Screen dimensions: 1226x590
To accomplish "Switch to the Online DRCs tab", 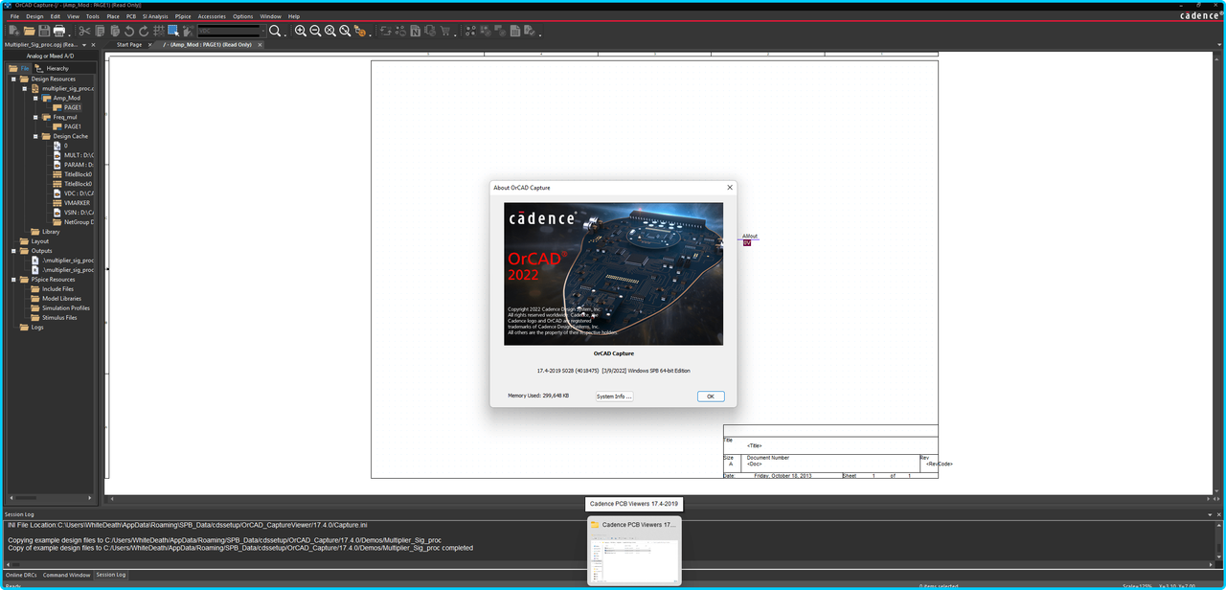I will point(20,575).
